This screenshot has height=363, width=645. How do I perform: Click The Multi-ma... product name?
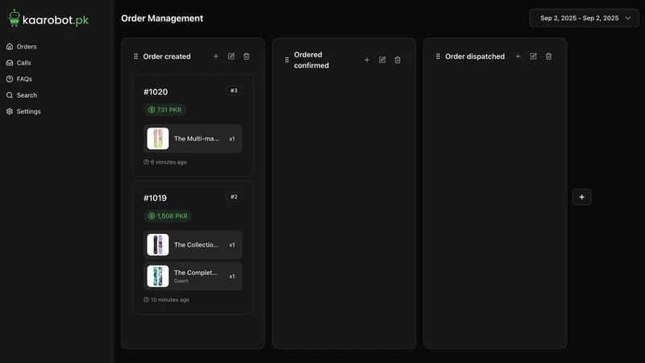(196, 139)
